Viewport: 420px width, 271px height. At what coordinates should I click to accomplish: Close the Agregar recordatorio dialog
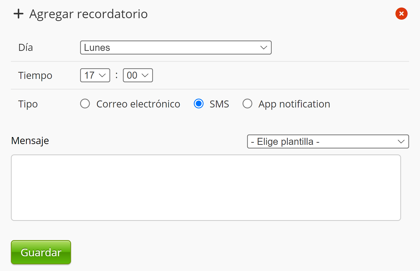(401, 13)
